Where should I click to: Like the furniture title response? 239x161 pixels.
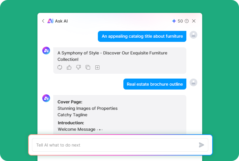point(69,67)
